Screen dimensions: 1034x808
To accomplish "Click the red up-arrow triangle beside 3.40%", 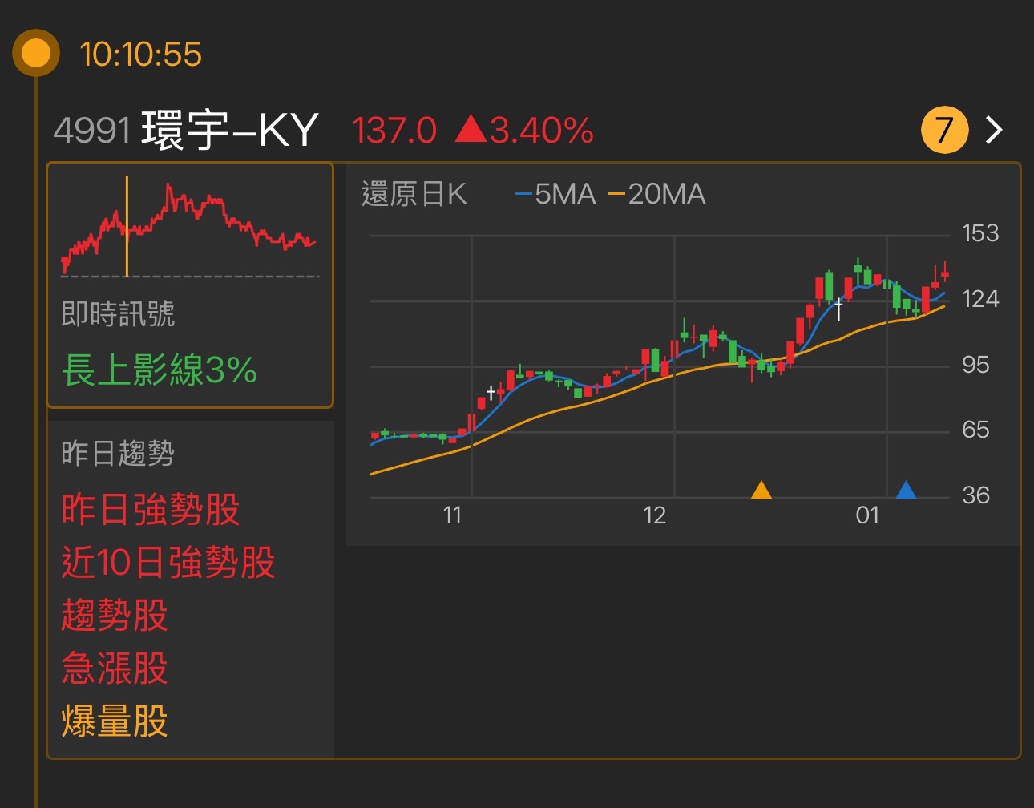I will pyautogui.click(x=473, y=130).
